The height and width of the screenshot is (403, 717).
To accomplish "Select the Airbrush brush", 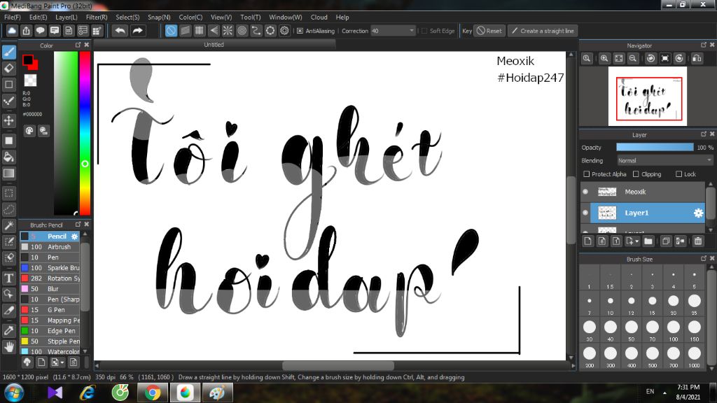I will click(x=50, y=247).
